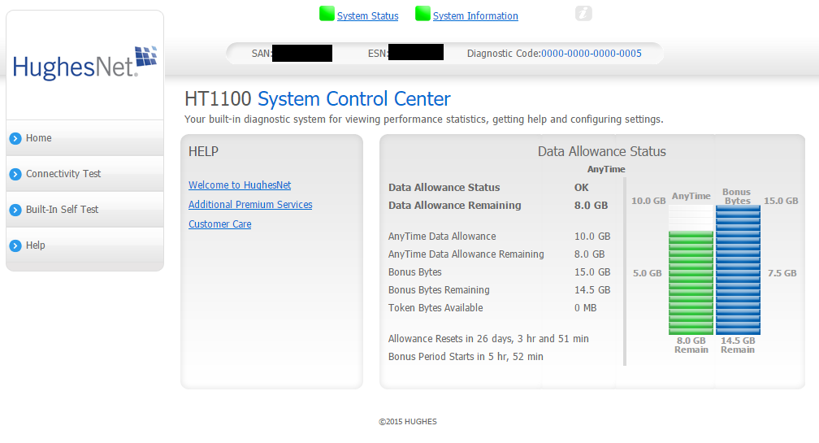Click the green System Information indicator icon
The height and width of the screenshot is (443, 819).
coord(422,14)
